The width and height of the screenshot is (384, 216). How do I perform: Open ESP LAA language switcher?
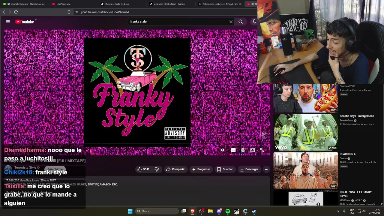click(x=352, y=211)
